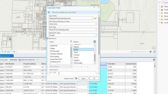Image resolution: width=168 pixels, height=94 pixels.
Task: Open the Insert Values dropdown
Action: [x=71, y=67]
